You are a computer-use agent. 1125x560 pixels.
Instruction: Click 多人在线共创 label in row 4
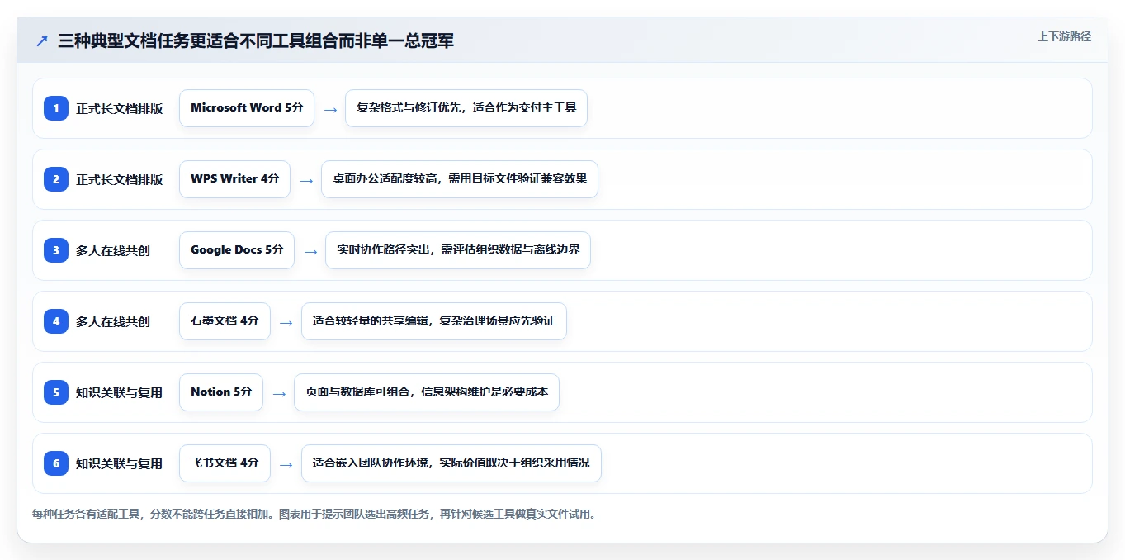pyautogui.click(x=113, y=321)
